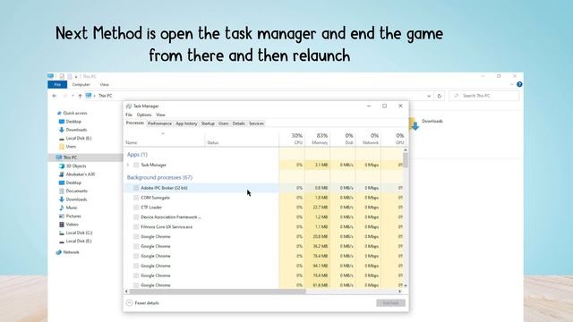The height and width of the screenshot is (322, 573).
Task: Expand the File Explorer ribbon chevron
Action: click(511, 84)
